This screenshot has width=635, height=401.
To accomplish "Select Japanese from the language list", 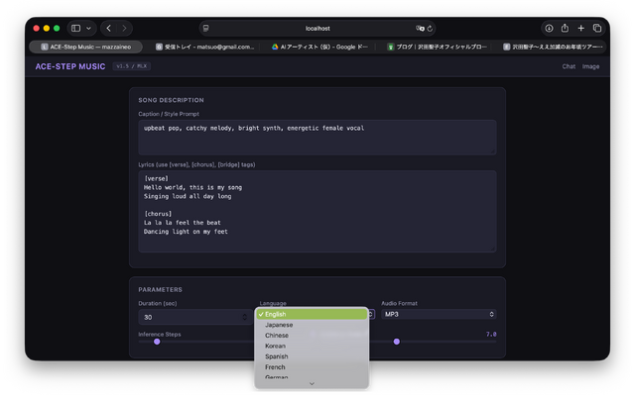I will click(x=279, y=325).
